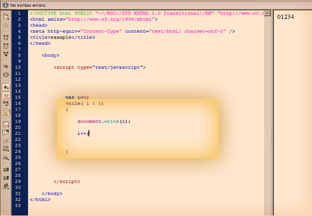Click the Remove Comment icon
Viewport: 312px width, 216px height.
click(6, 132)
